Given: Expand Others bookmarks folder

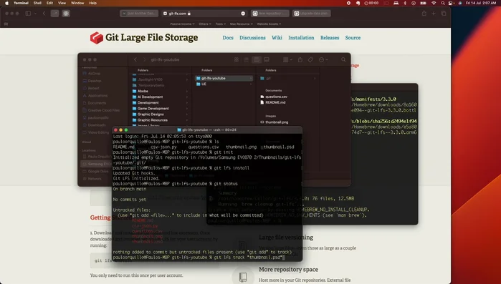Looking at the screenshot, I should (x=205, y=24).
